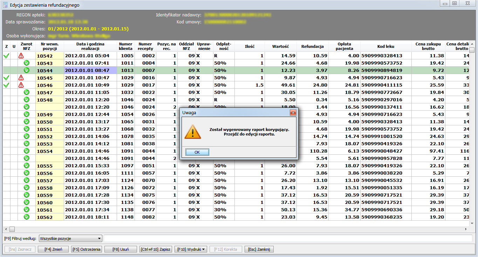478x257 pixels.
Task: Click the Nr wewn. pozycji column header
Action: tap(49, 46)
